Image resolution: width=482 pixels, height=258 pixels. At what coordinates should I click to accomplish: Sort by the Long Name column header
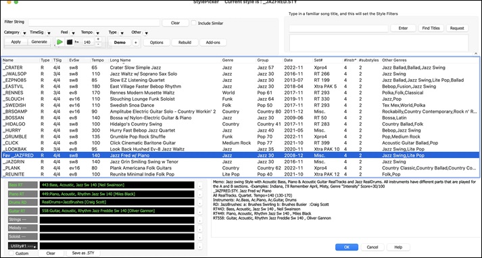point(165,60)
